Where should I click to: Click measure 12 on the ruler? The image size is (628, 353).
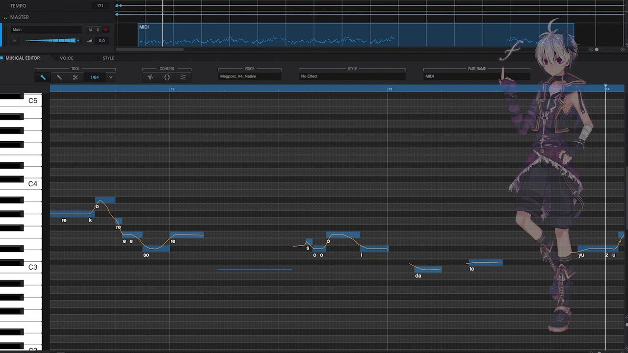tap(172, 89)
